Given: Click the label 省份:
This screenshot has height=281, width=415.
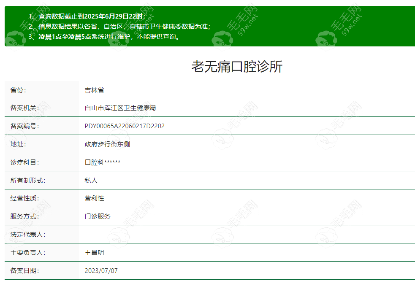Looking at the screenshot, I should (18, 90).
